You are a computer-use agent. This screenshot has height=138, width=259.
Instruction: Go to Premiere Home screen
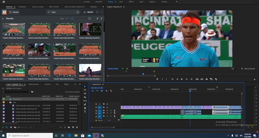coord(4,2)
